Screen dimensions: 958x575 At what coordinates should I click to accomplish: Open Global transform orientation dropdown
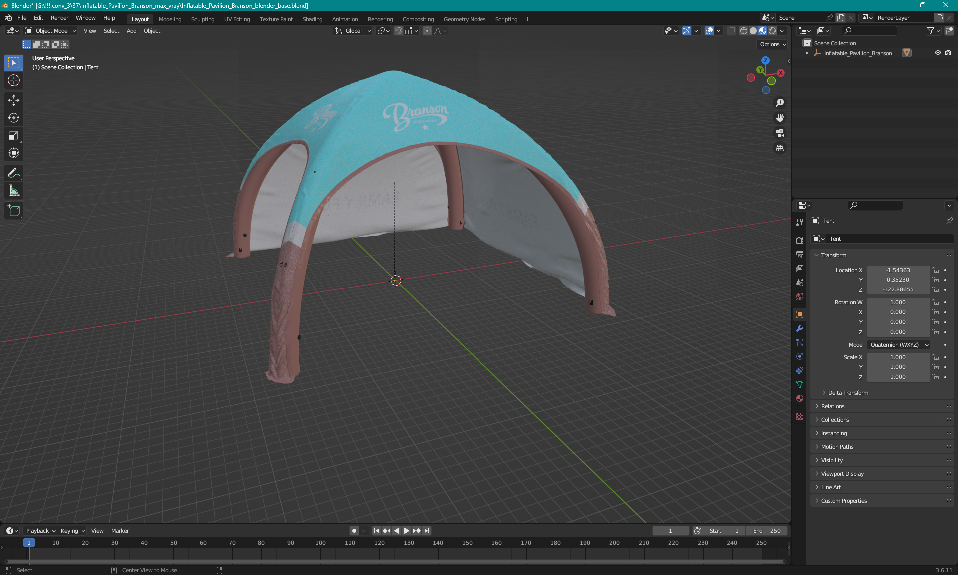tap(353, 31)
